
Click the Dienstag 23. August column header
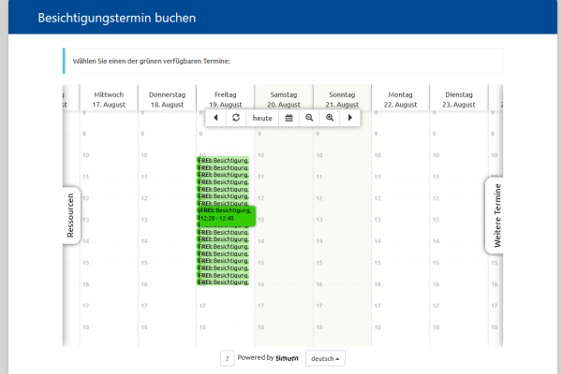point(459,99)
